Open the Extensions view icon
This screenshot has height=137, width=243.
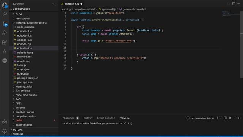pos(5,42)
